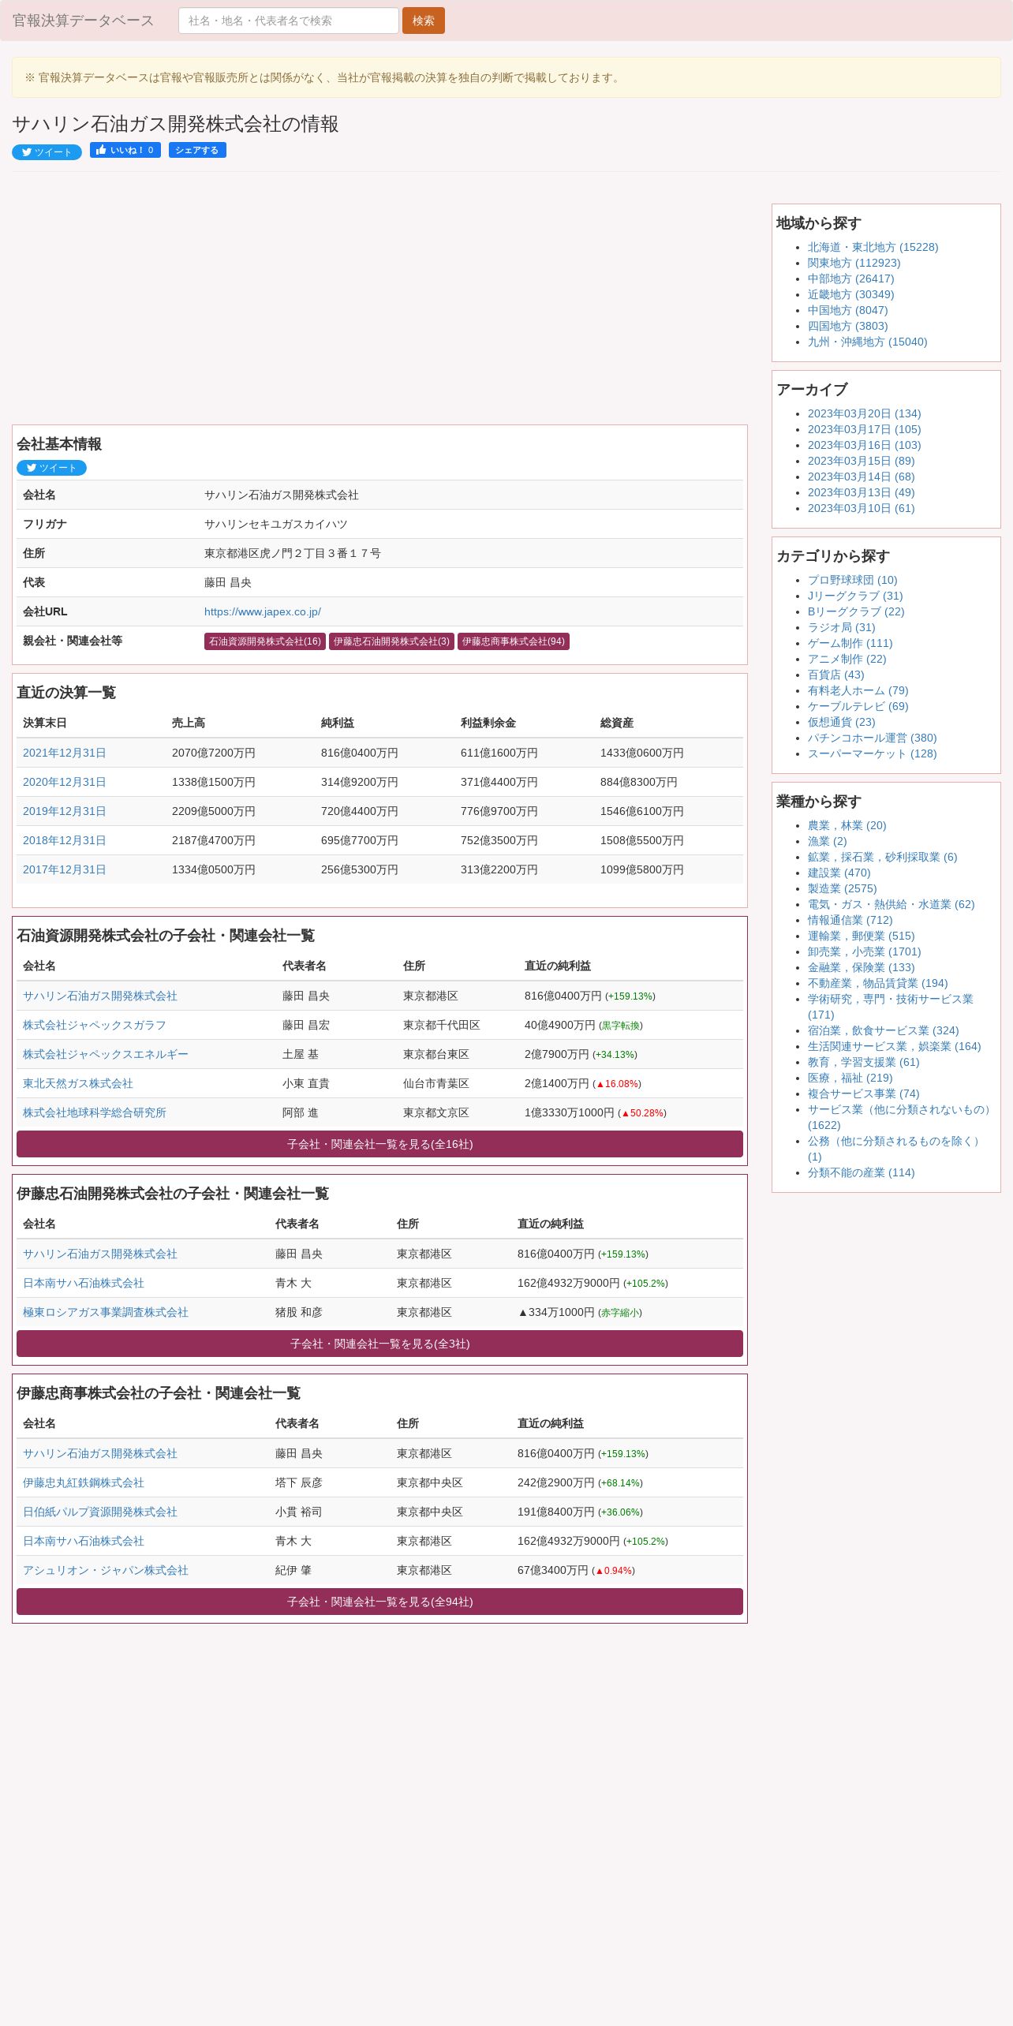Image resolution: width=1013 pixels, height=2026 pixels.
Task: Browse 農業，林業 industry
Action: coord(847,825)
